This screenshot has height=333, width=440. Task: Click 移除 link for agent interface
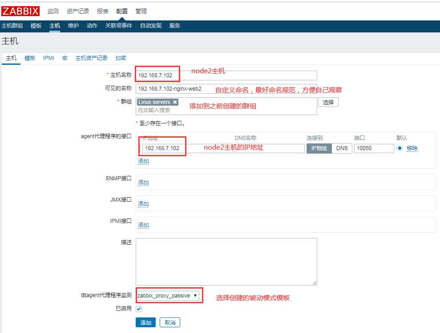412,148
